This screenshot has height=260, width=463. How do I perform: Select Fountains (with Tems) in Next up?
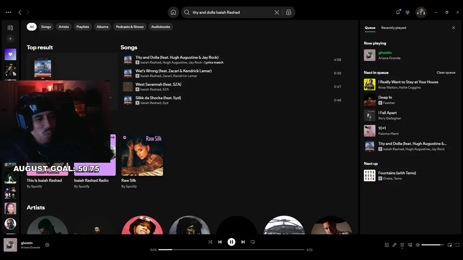pyautogui.click(x=409, y=175)
